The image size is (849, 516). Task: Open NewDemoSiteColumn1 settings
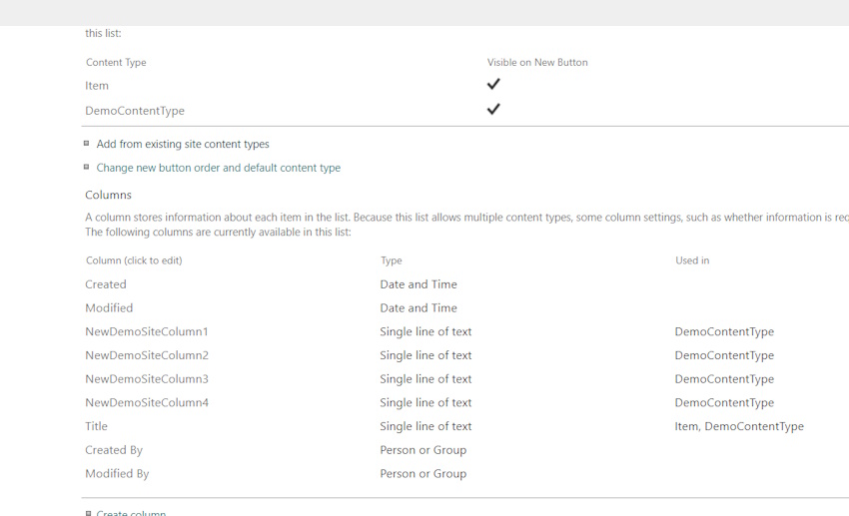[x=147, y=331]
